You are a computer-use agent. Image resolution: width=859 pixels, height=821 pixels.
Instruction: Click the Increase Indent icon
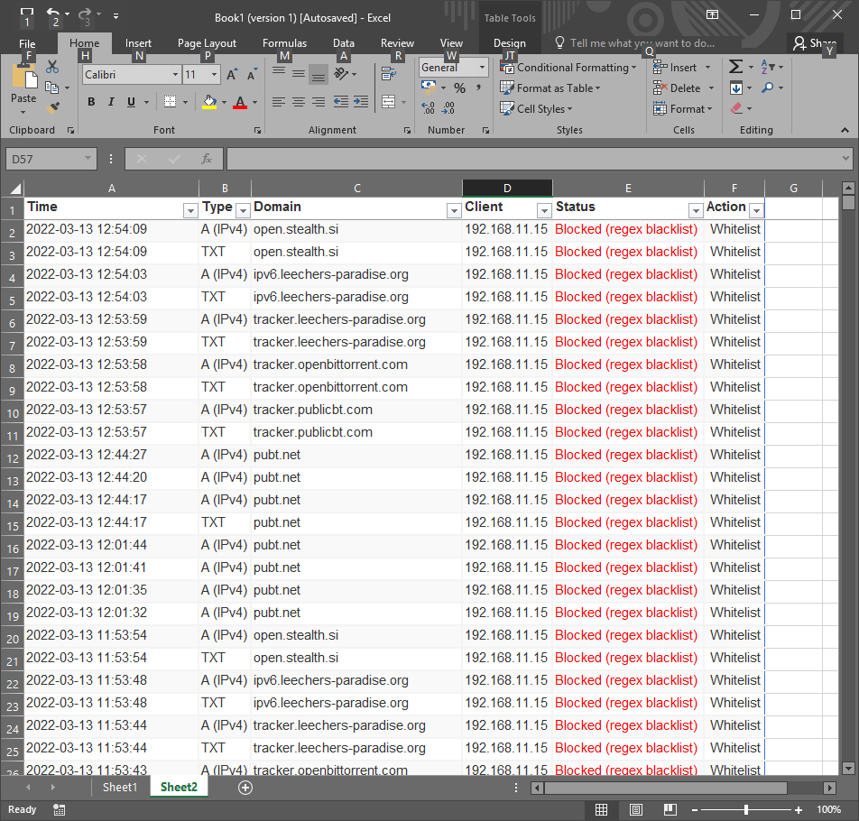coord(361,101)
